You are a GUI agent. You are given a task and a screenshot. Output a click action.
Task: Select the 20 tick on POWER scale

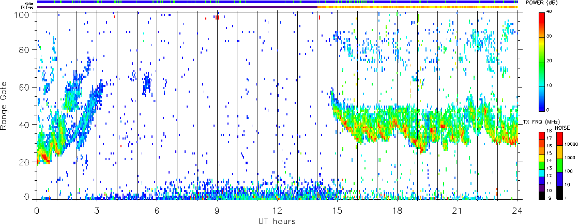pos(550,61)
